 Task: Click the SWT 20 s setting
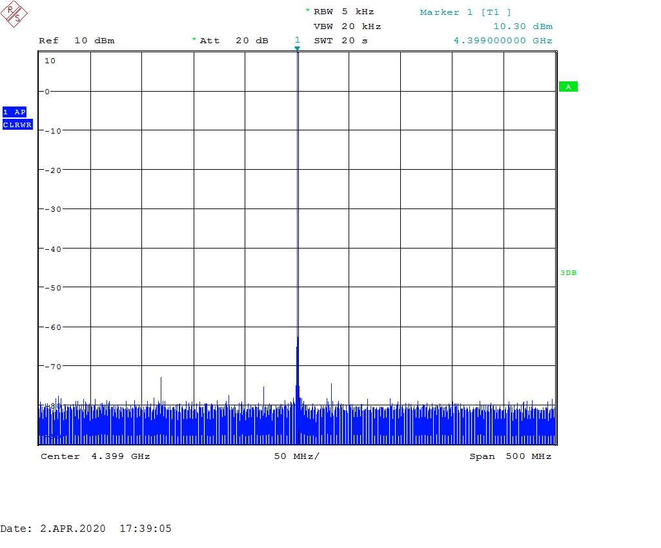point(341,41)
